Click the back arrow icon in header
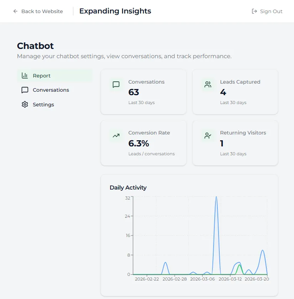This screenshot has width=294, height=299. point(15,11)
